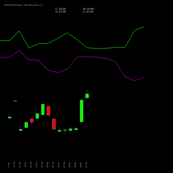Select the 19 Nov date label
The width and height of the screenshot is (173, 173).
25,164
